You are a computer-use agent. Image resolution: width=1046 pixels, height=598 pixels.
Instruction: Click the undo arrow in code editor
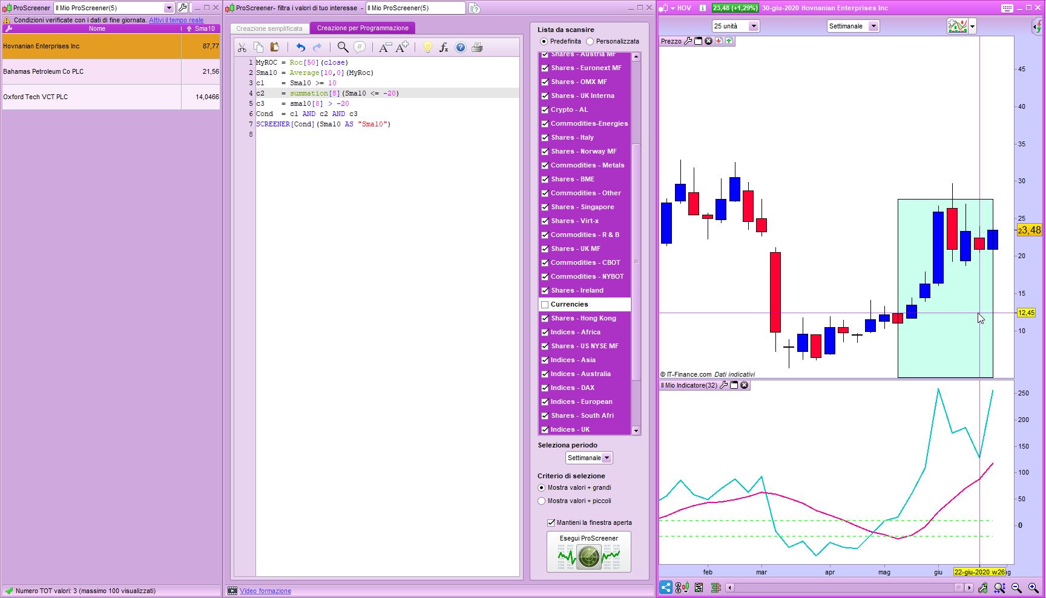pyautogui.click(x=300, y=48)
